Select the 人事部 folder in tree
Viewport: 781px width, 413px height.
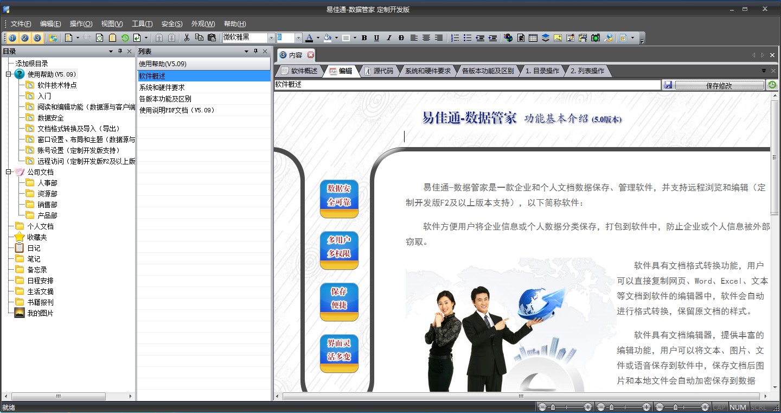point(47,183)
